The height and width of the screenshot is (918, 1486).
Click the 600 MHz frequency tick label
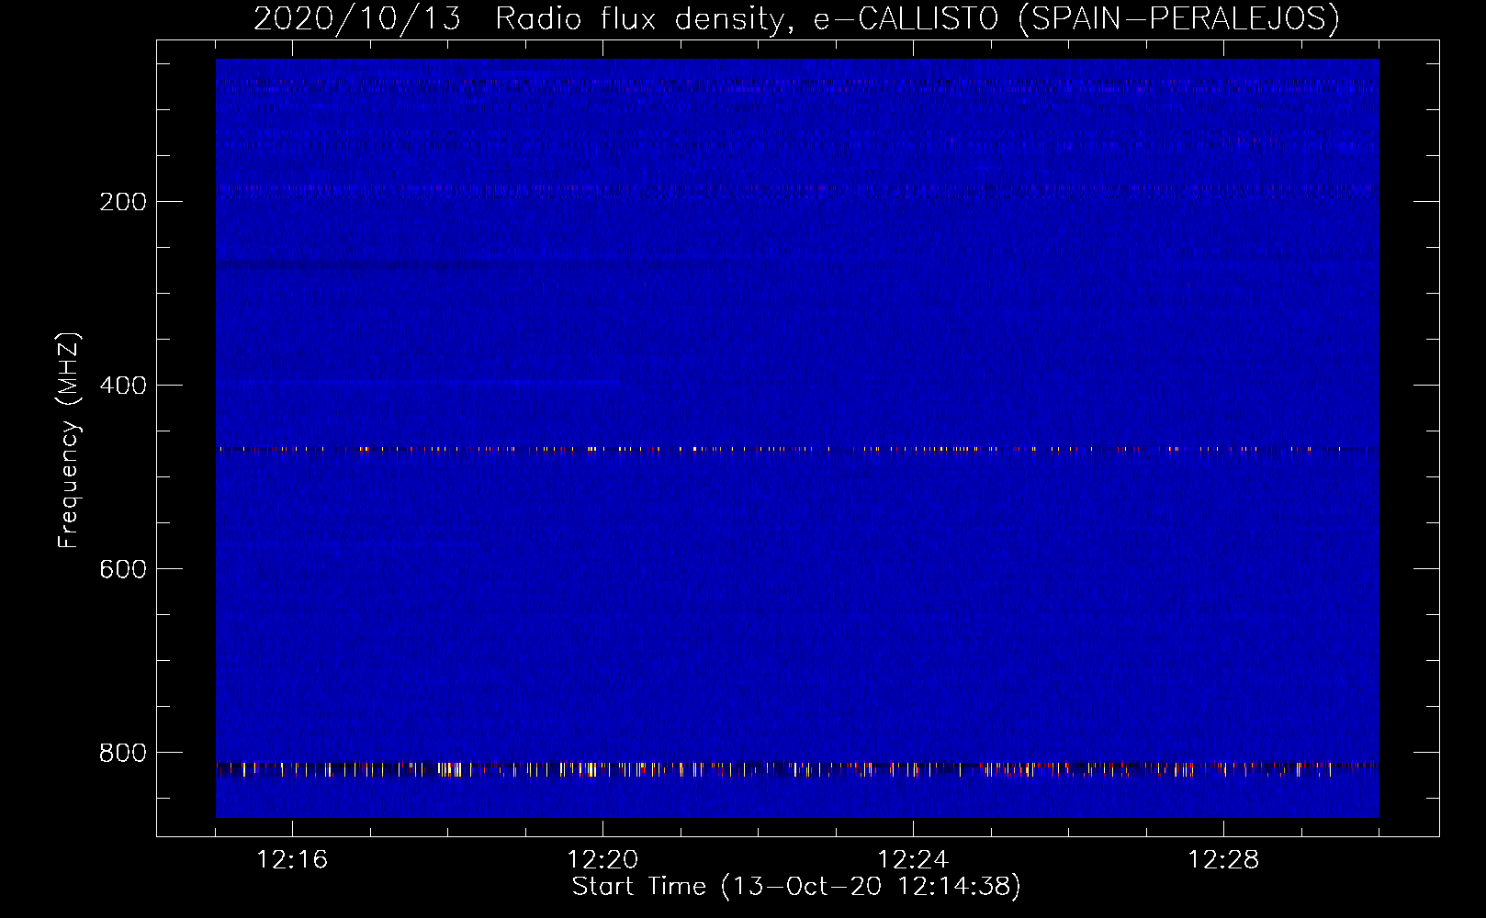click(123, 569)
